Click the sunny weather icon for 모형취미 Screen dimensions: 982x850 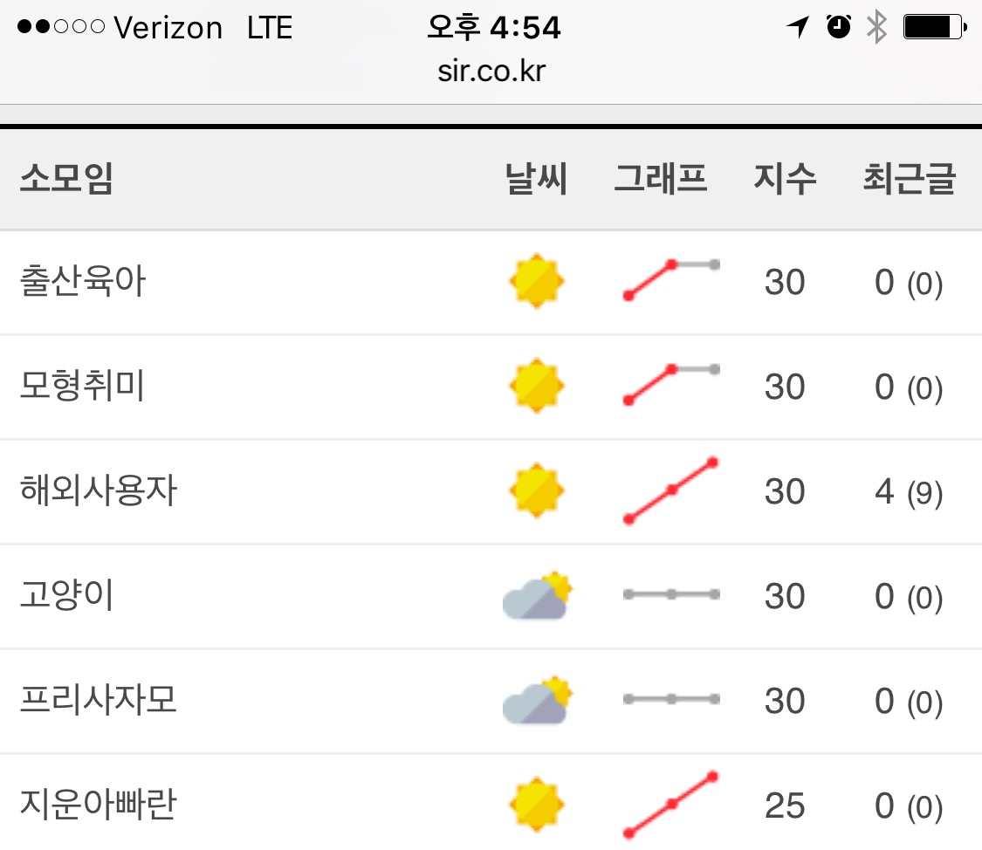click(536, 386)
